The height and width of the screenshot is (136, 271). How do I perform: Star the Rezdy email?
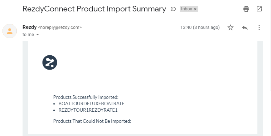click(x=231, y=27)
